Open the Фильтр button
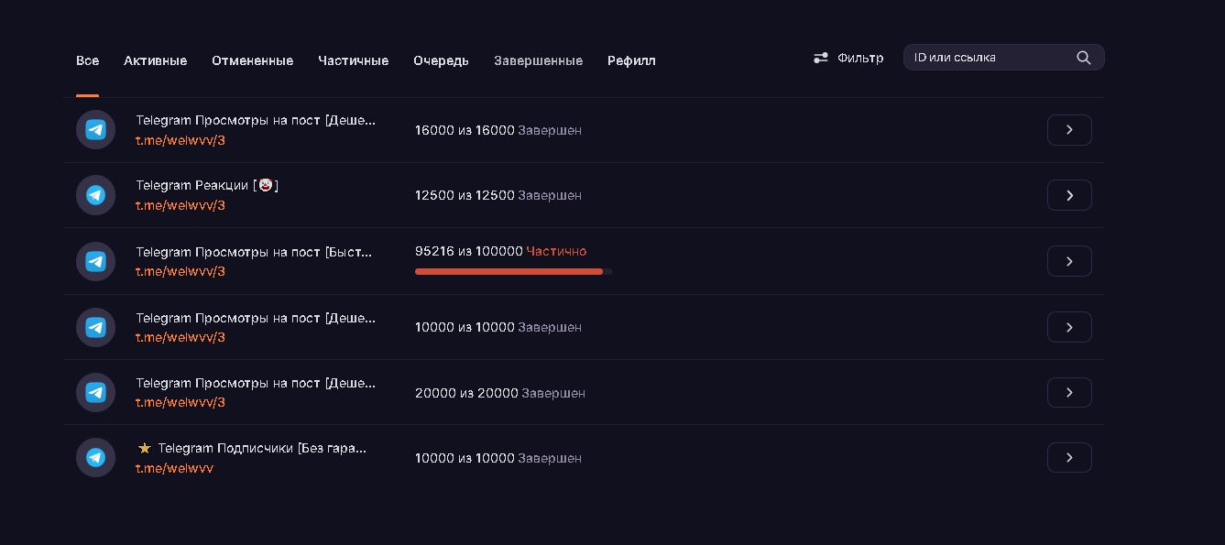This screenshot has height=545, width=1225. (x=848, y=58)
